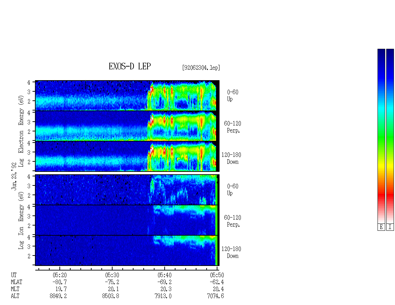The height and width of the screenshot is (305, 395).
Task: Click the UT row label
Action: coord(14,275)
